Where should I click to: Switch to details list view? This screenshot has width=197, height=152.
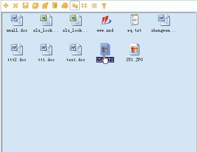(x=94, y=6)
